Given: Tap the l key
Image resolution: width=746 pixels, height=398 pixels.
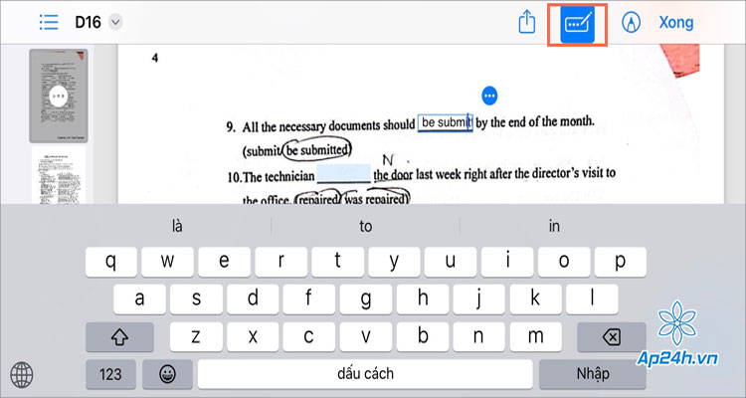Looking at the screenshot, I should pos(593,299).
